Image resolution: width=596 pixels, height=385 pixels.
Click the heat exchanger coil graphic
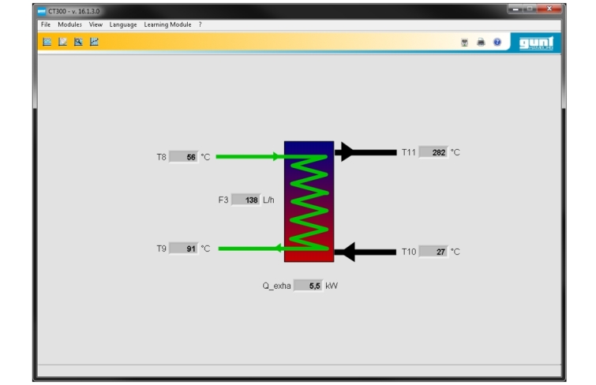pos(309,201)
